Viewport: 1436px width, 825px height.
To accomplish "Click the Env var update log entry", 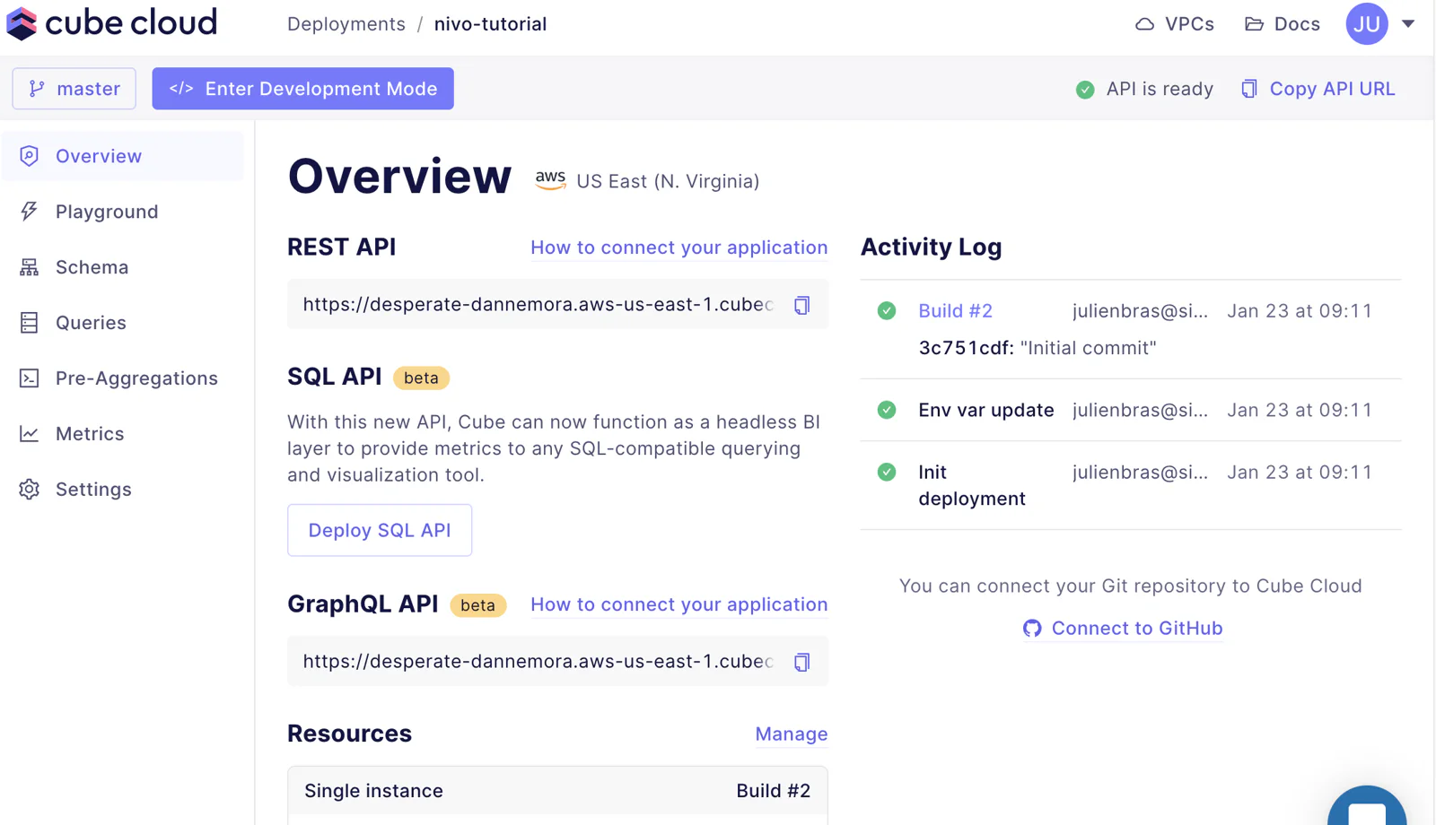I will pos(1131,410).
